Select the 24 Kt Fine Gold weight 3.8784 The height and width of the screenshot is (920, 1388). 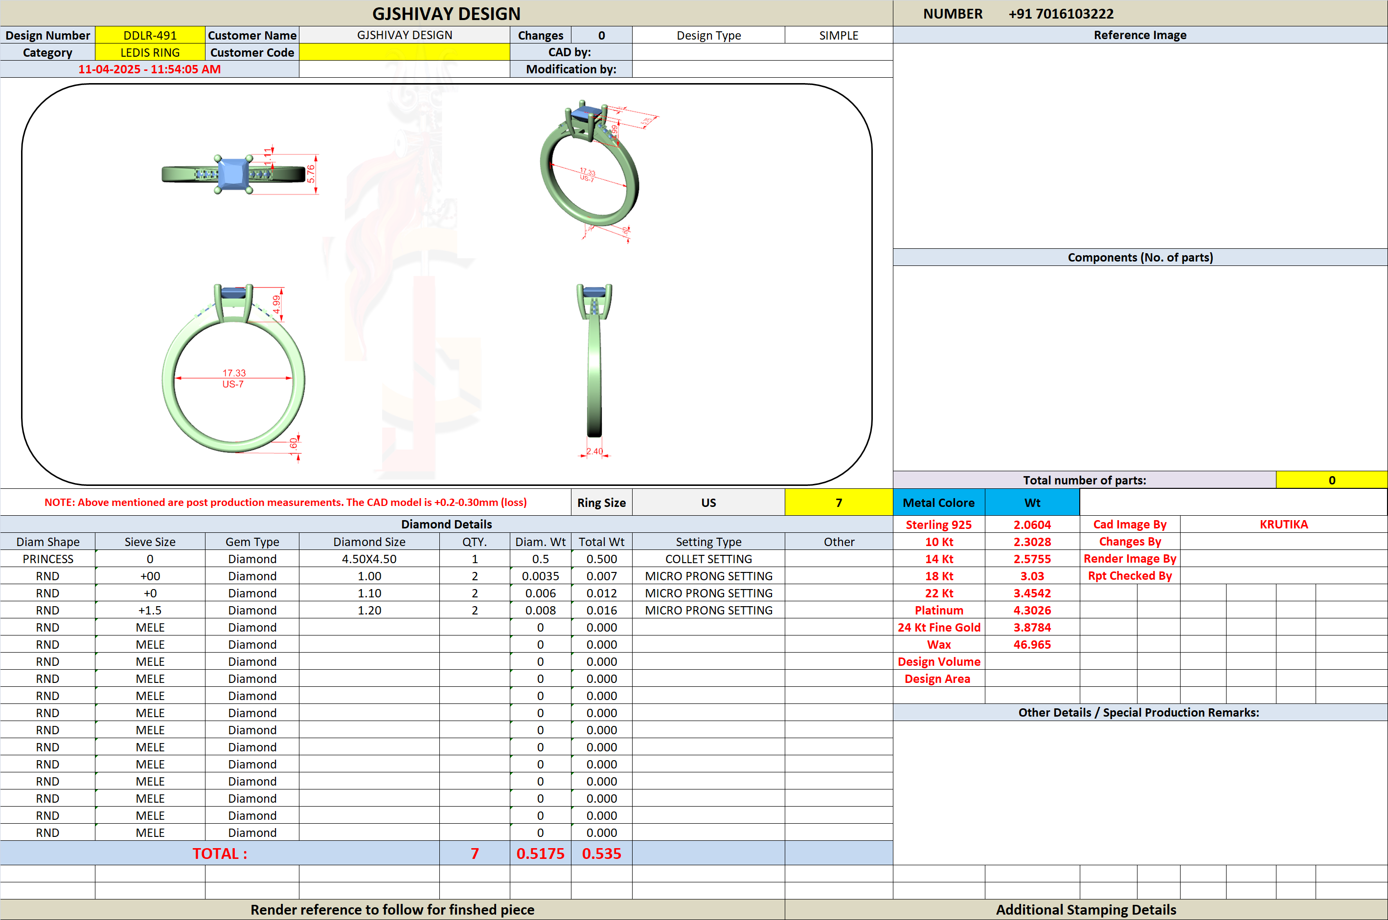(x=1032, y=627)
